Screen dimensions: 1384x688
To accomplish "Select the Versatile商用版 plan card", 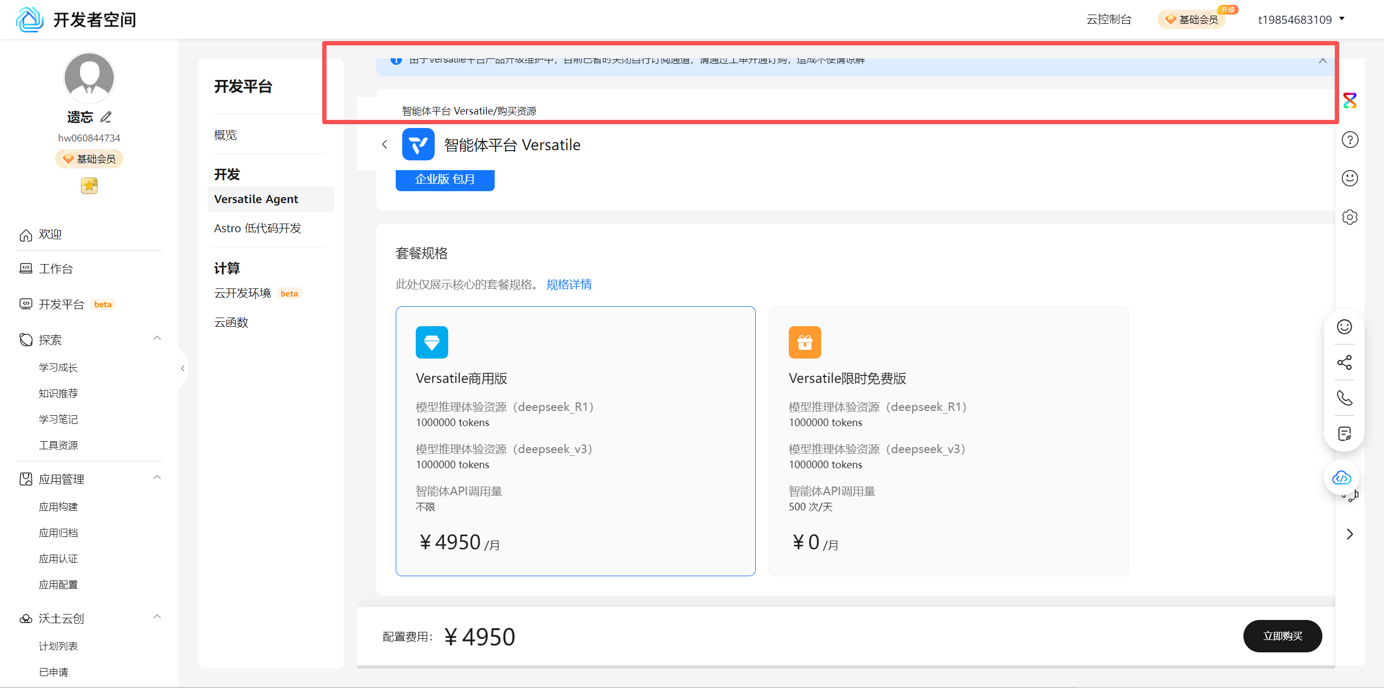I will (575, 441).
